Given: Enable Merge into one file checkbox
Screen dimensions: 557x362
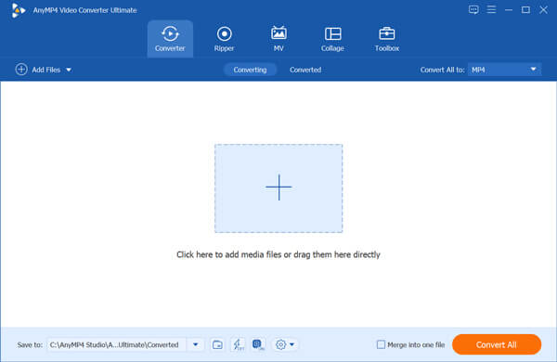Looking at the screenshot, I should coord(381,344).
